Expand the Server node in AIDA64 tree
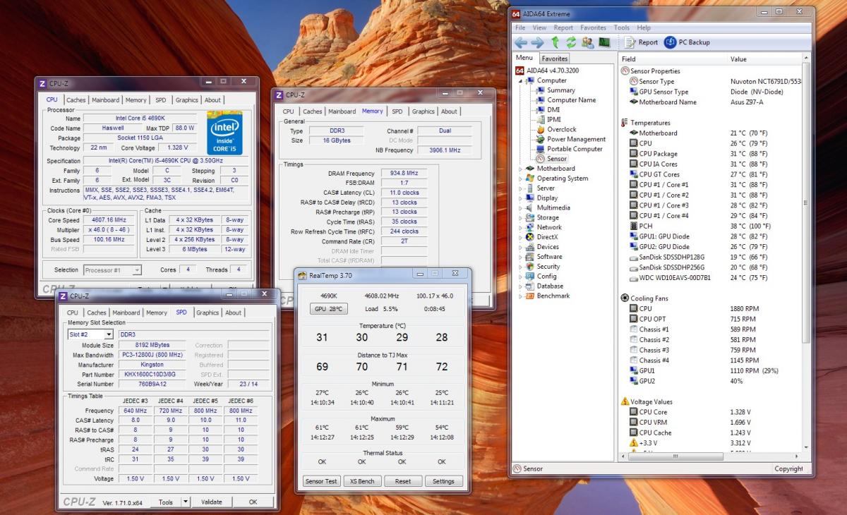This screenshot has width=847, height=515. 521,188
